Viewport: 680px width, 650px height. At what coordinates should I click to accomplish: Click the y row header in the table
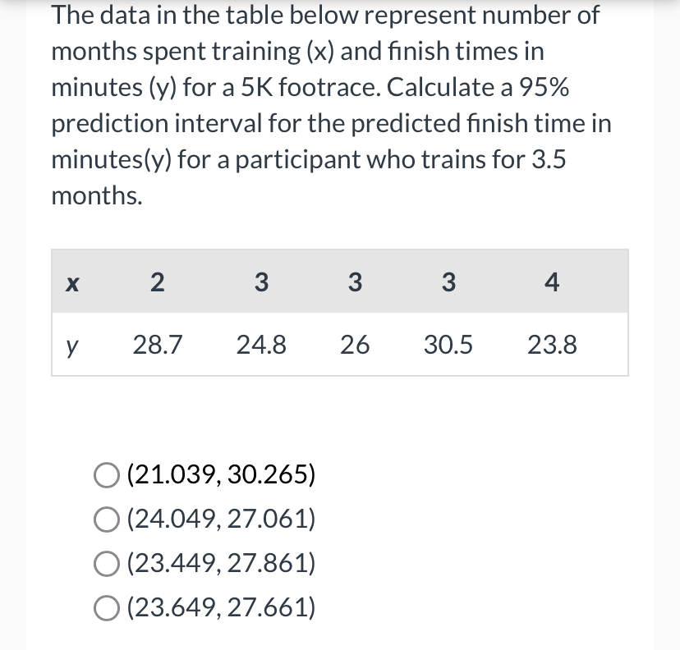tap(72, 345)
